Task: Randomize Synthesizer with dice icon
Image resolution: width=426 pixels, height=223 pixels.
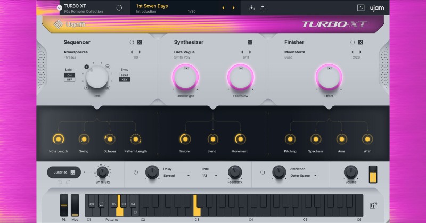Action: pos(250,42)
